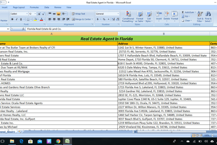Open Format as Table gallery
This screenshot has height=145, width=217.
140,17
